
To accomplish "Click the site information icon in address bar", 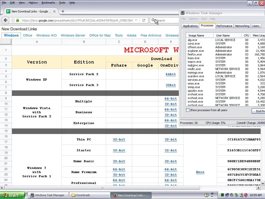I will tap(13, 20).
